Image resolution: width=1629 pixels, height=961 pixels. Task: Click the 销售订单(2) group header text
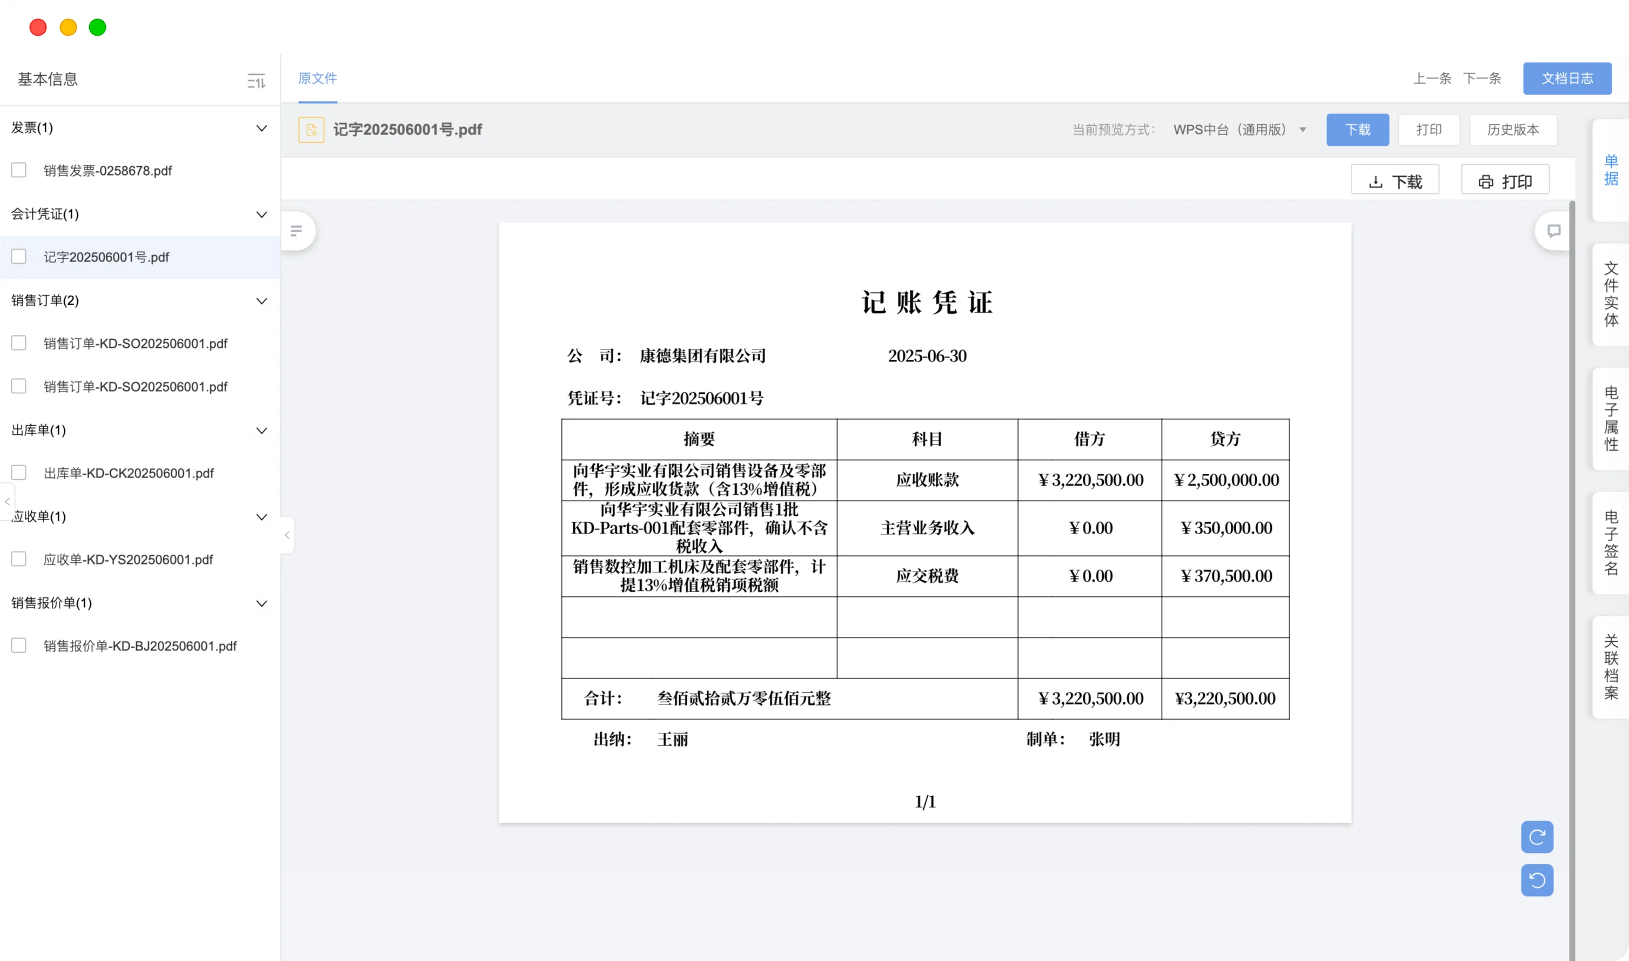pyautogui.click(x=45, y=300)
